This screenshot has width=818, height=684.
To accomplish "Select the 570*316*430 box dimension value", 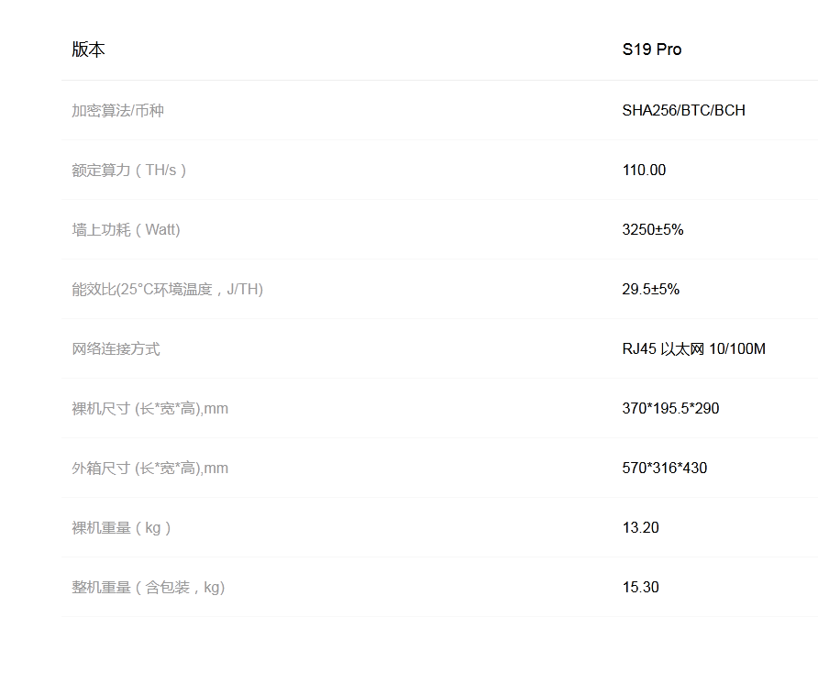I will coord(661,468).
